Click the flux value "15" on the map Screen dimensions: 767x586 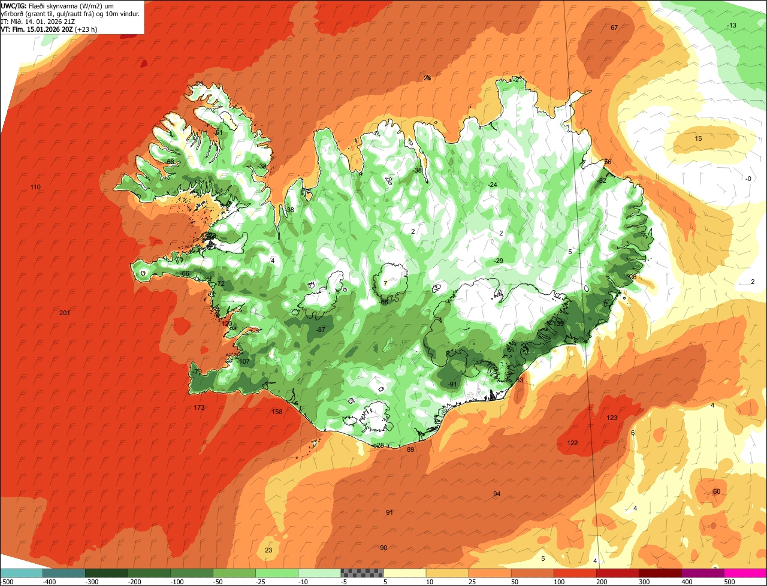pos(698,138)
